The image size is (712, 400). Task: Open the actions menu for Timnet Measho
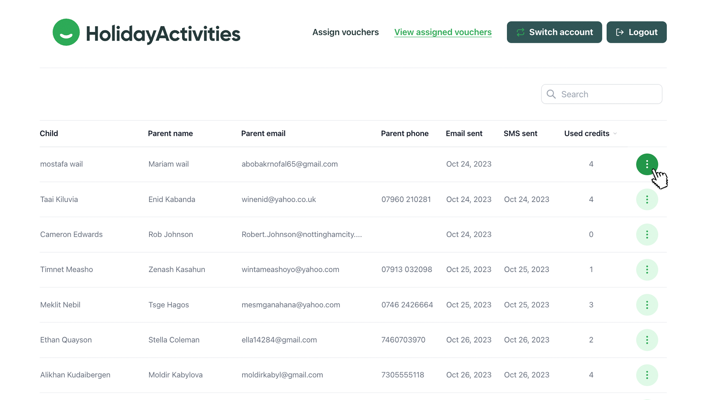pyautogui.click(x=647, y=270)
